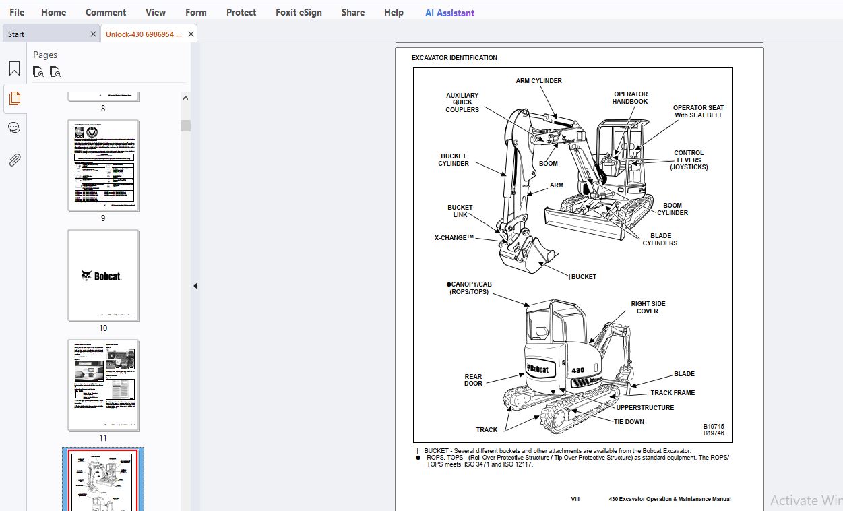843x511 pixels.
Task: Click the TIE DOWN label
Action: 629,422
